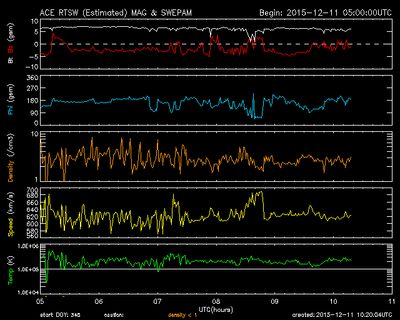This screenshot has height=320, width=400.
Task: Click the '05' hour tick label
Action: (x=40, y=301)
